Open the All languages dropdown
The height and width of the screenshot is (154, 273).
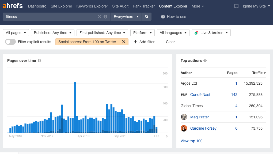173,33
